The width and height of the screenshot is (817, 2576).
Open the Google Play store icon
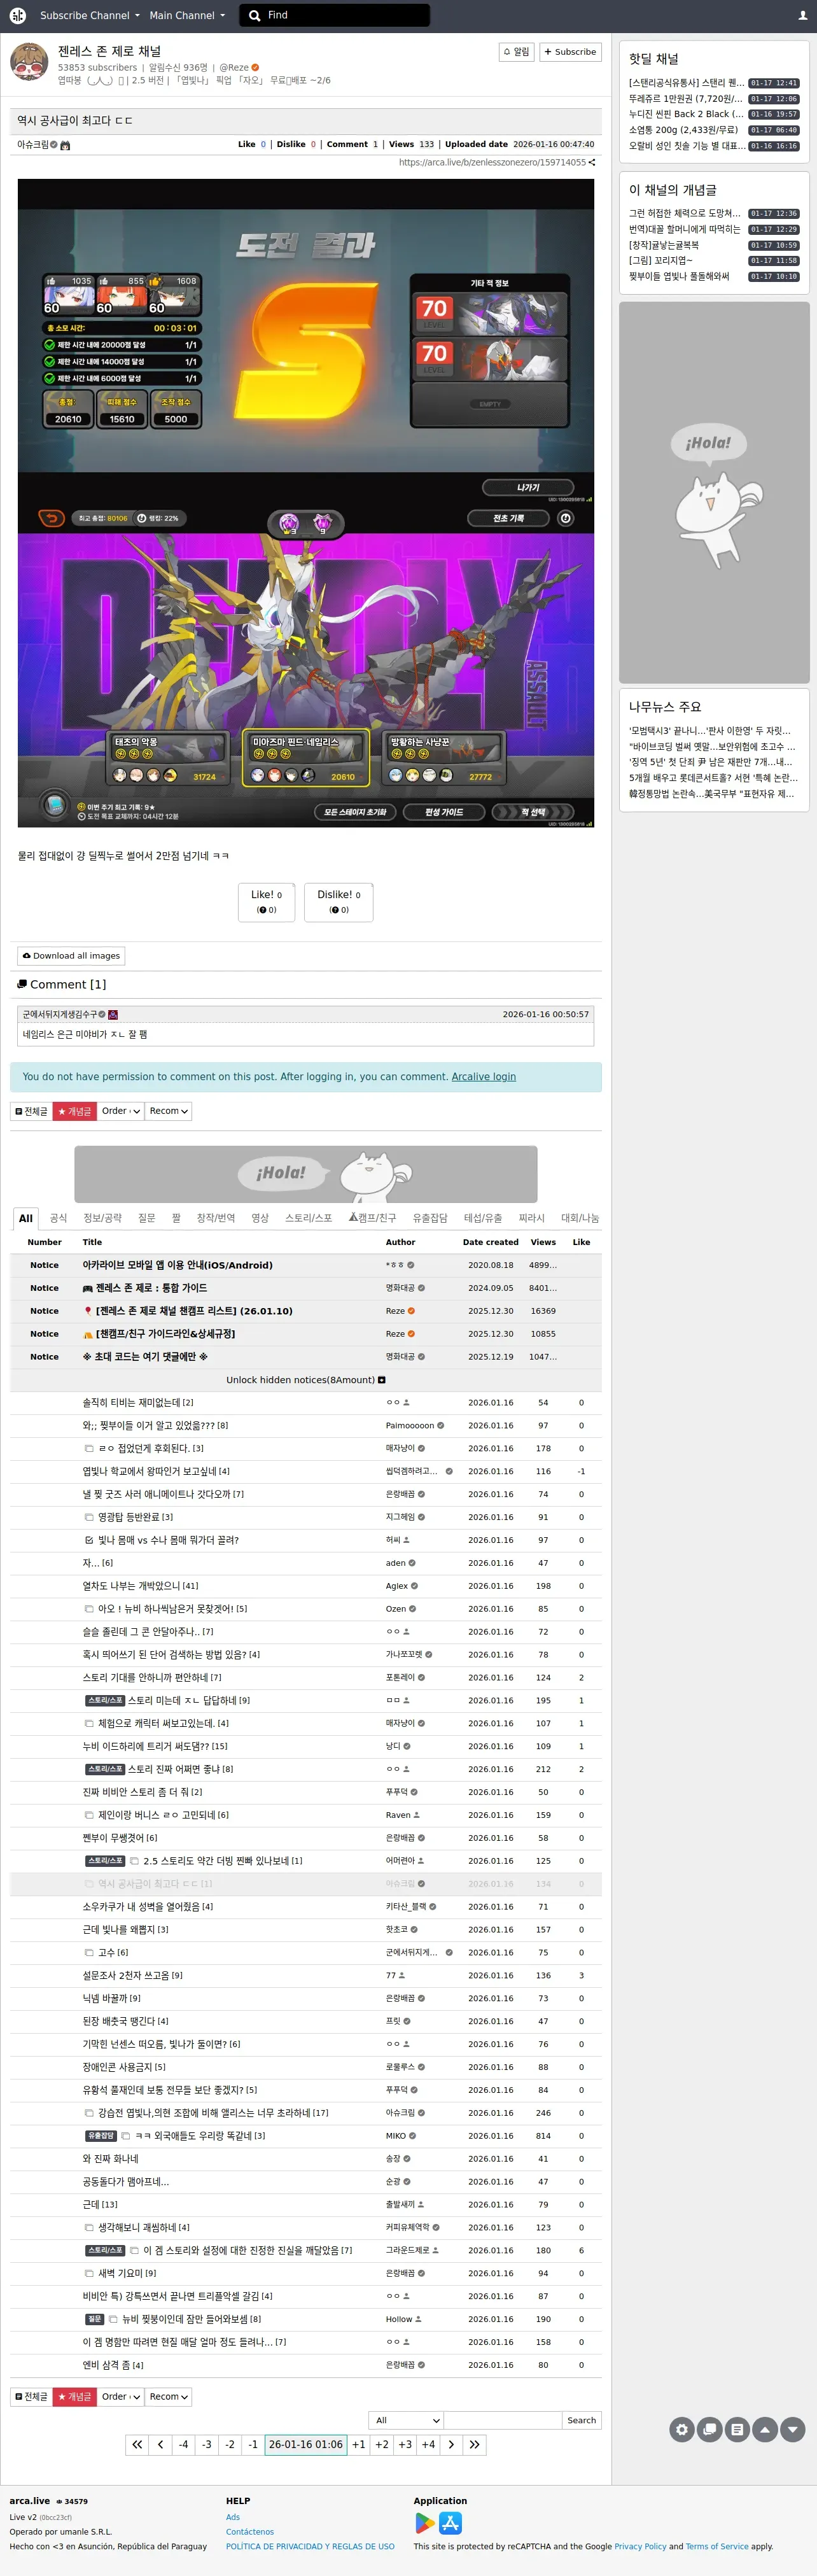click(425, 2523)
